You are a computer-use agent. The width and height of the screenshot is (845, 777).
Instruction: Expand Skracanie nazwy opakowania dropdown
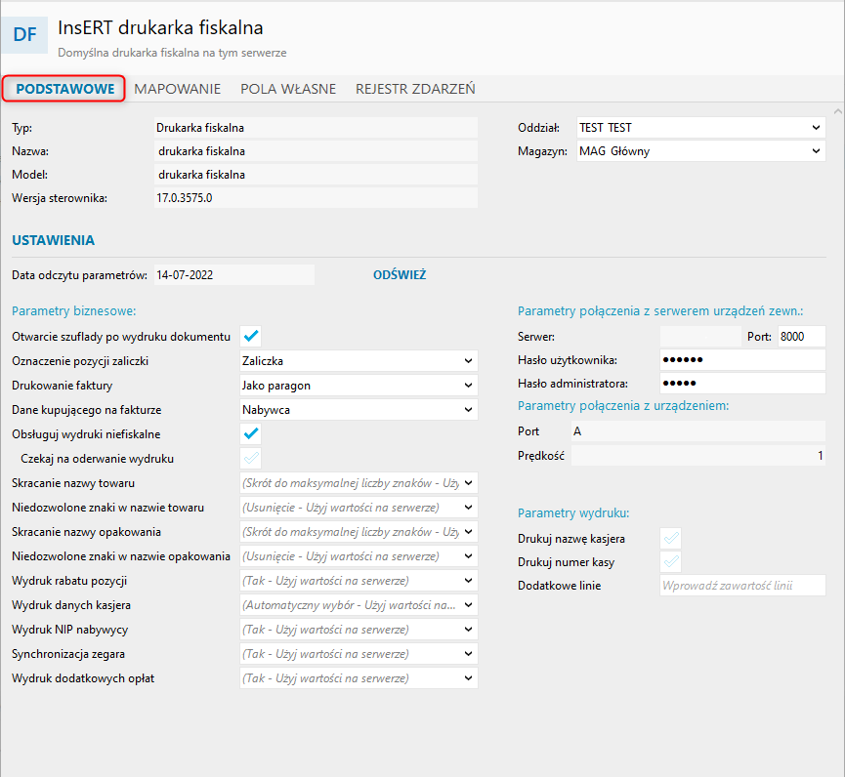pyautogui.click(x=359, y=531)
